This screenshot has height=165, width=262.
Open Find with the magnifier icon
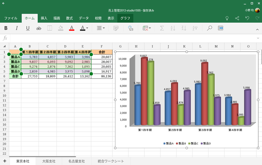pyautogui.click(x=209, y=28)
